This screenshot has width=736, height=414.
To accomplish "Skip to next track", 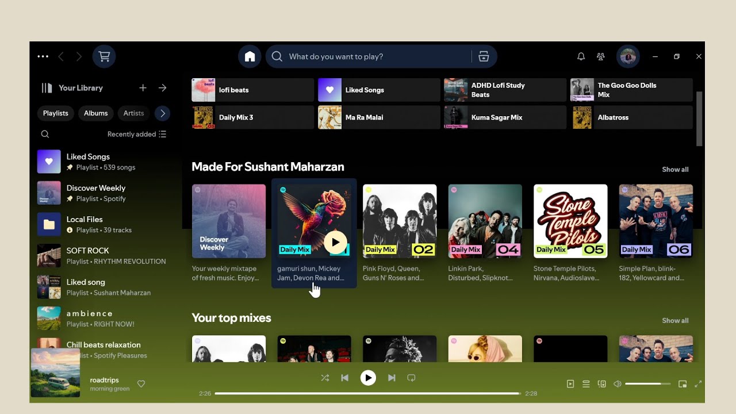I will (392, 378).
